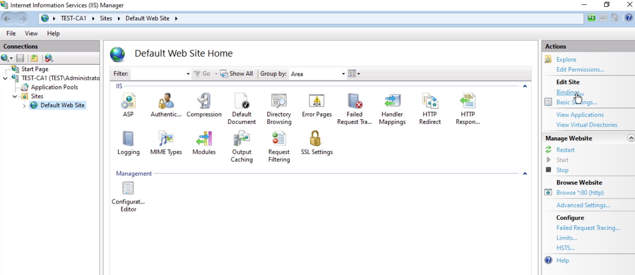Open the Bindings link
The height and width of the screenshot is (275, 635).
(x=570, y=92)
